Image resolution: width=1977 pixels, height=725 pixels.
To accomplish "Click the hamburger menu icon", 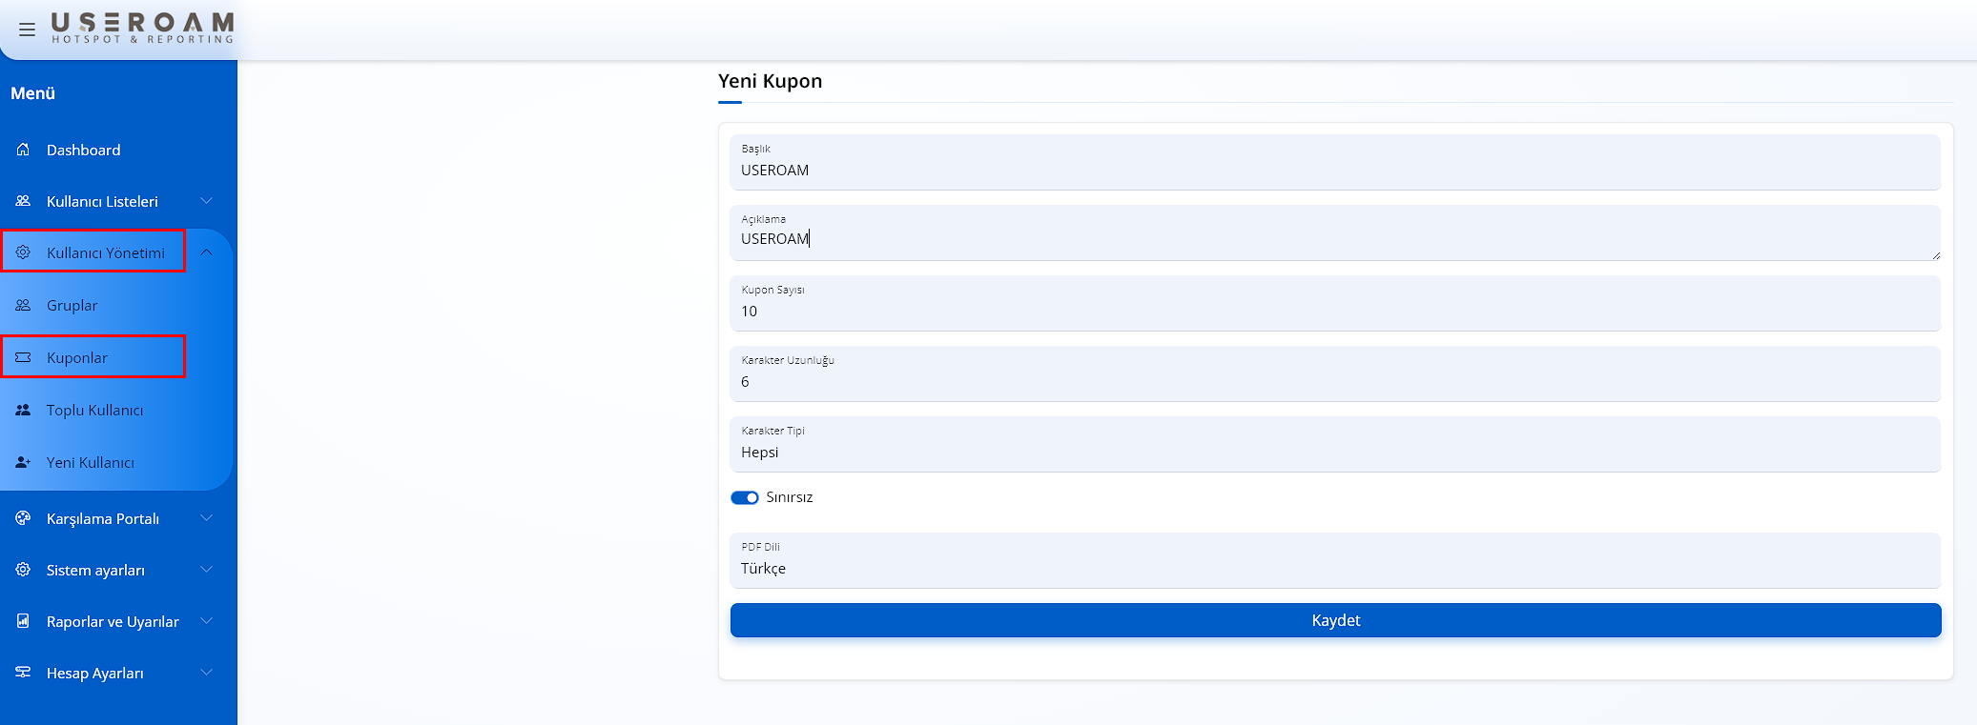I will (x=27, y=30).
